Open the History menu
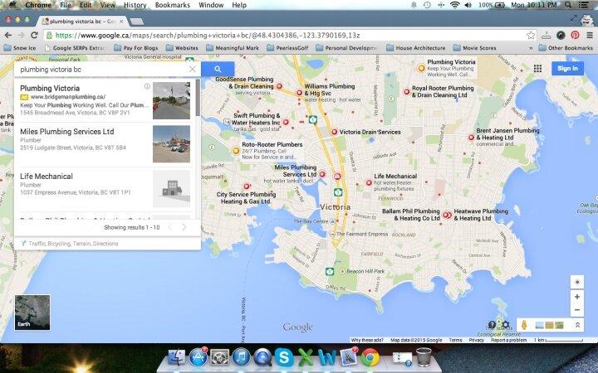The image size is (598, 373). click(x=135, y=5)
